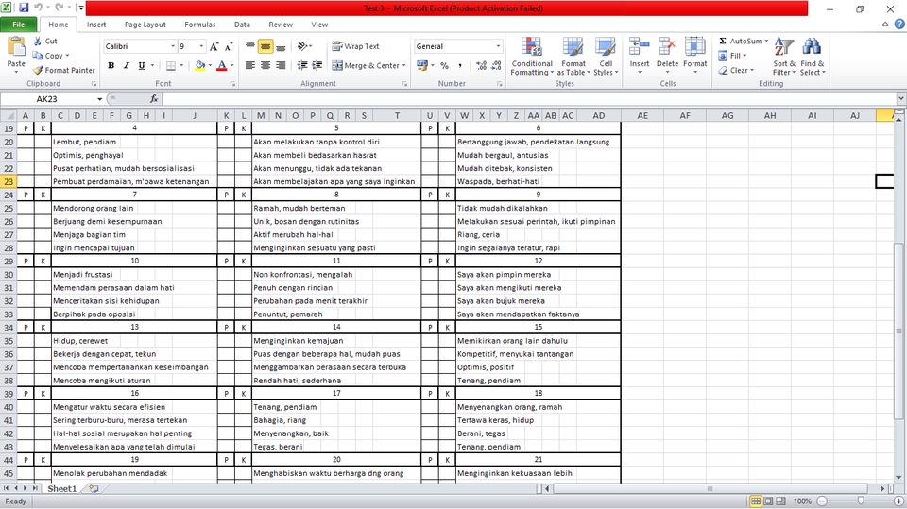The height and width of the screenshot is (509, 907).
Task: Switch to Normal view in status bar
Action: [x=756, y=501]
